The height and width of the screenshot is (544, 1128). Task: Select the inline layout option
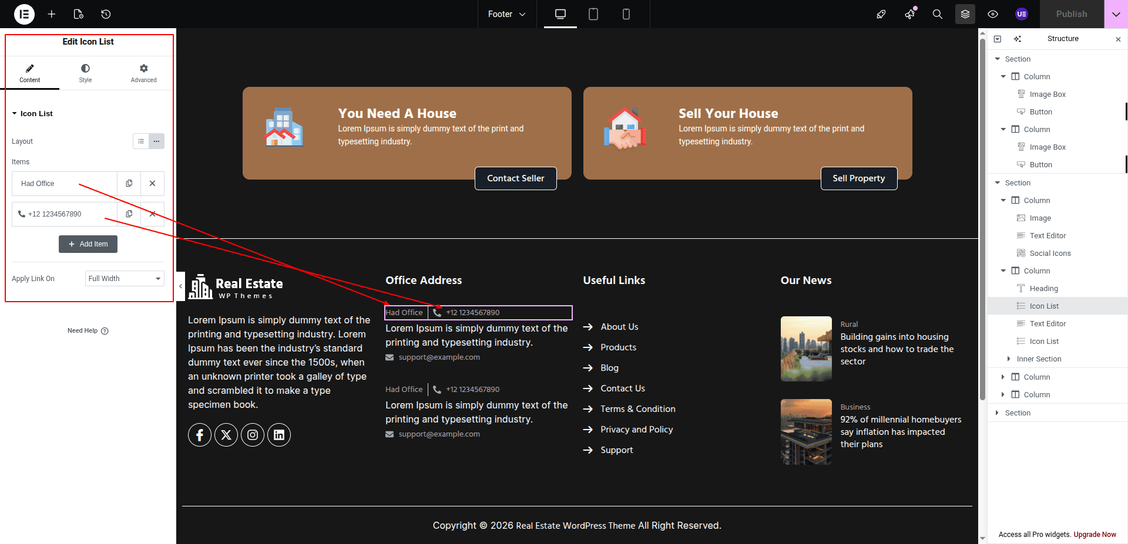(156, 141)
